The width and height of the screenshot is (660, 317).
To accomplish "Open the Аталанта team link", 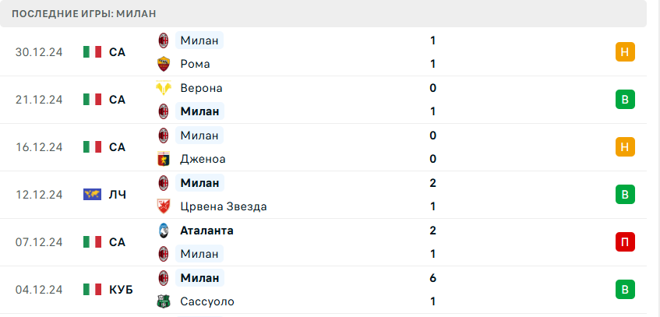I will (x=206, y=231).
